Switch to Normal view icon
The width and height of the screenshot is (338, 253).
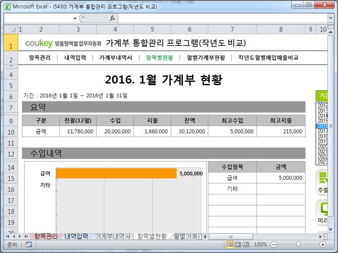(x=230, y=245)
